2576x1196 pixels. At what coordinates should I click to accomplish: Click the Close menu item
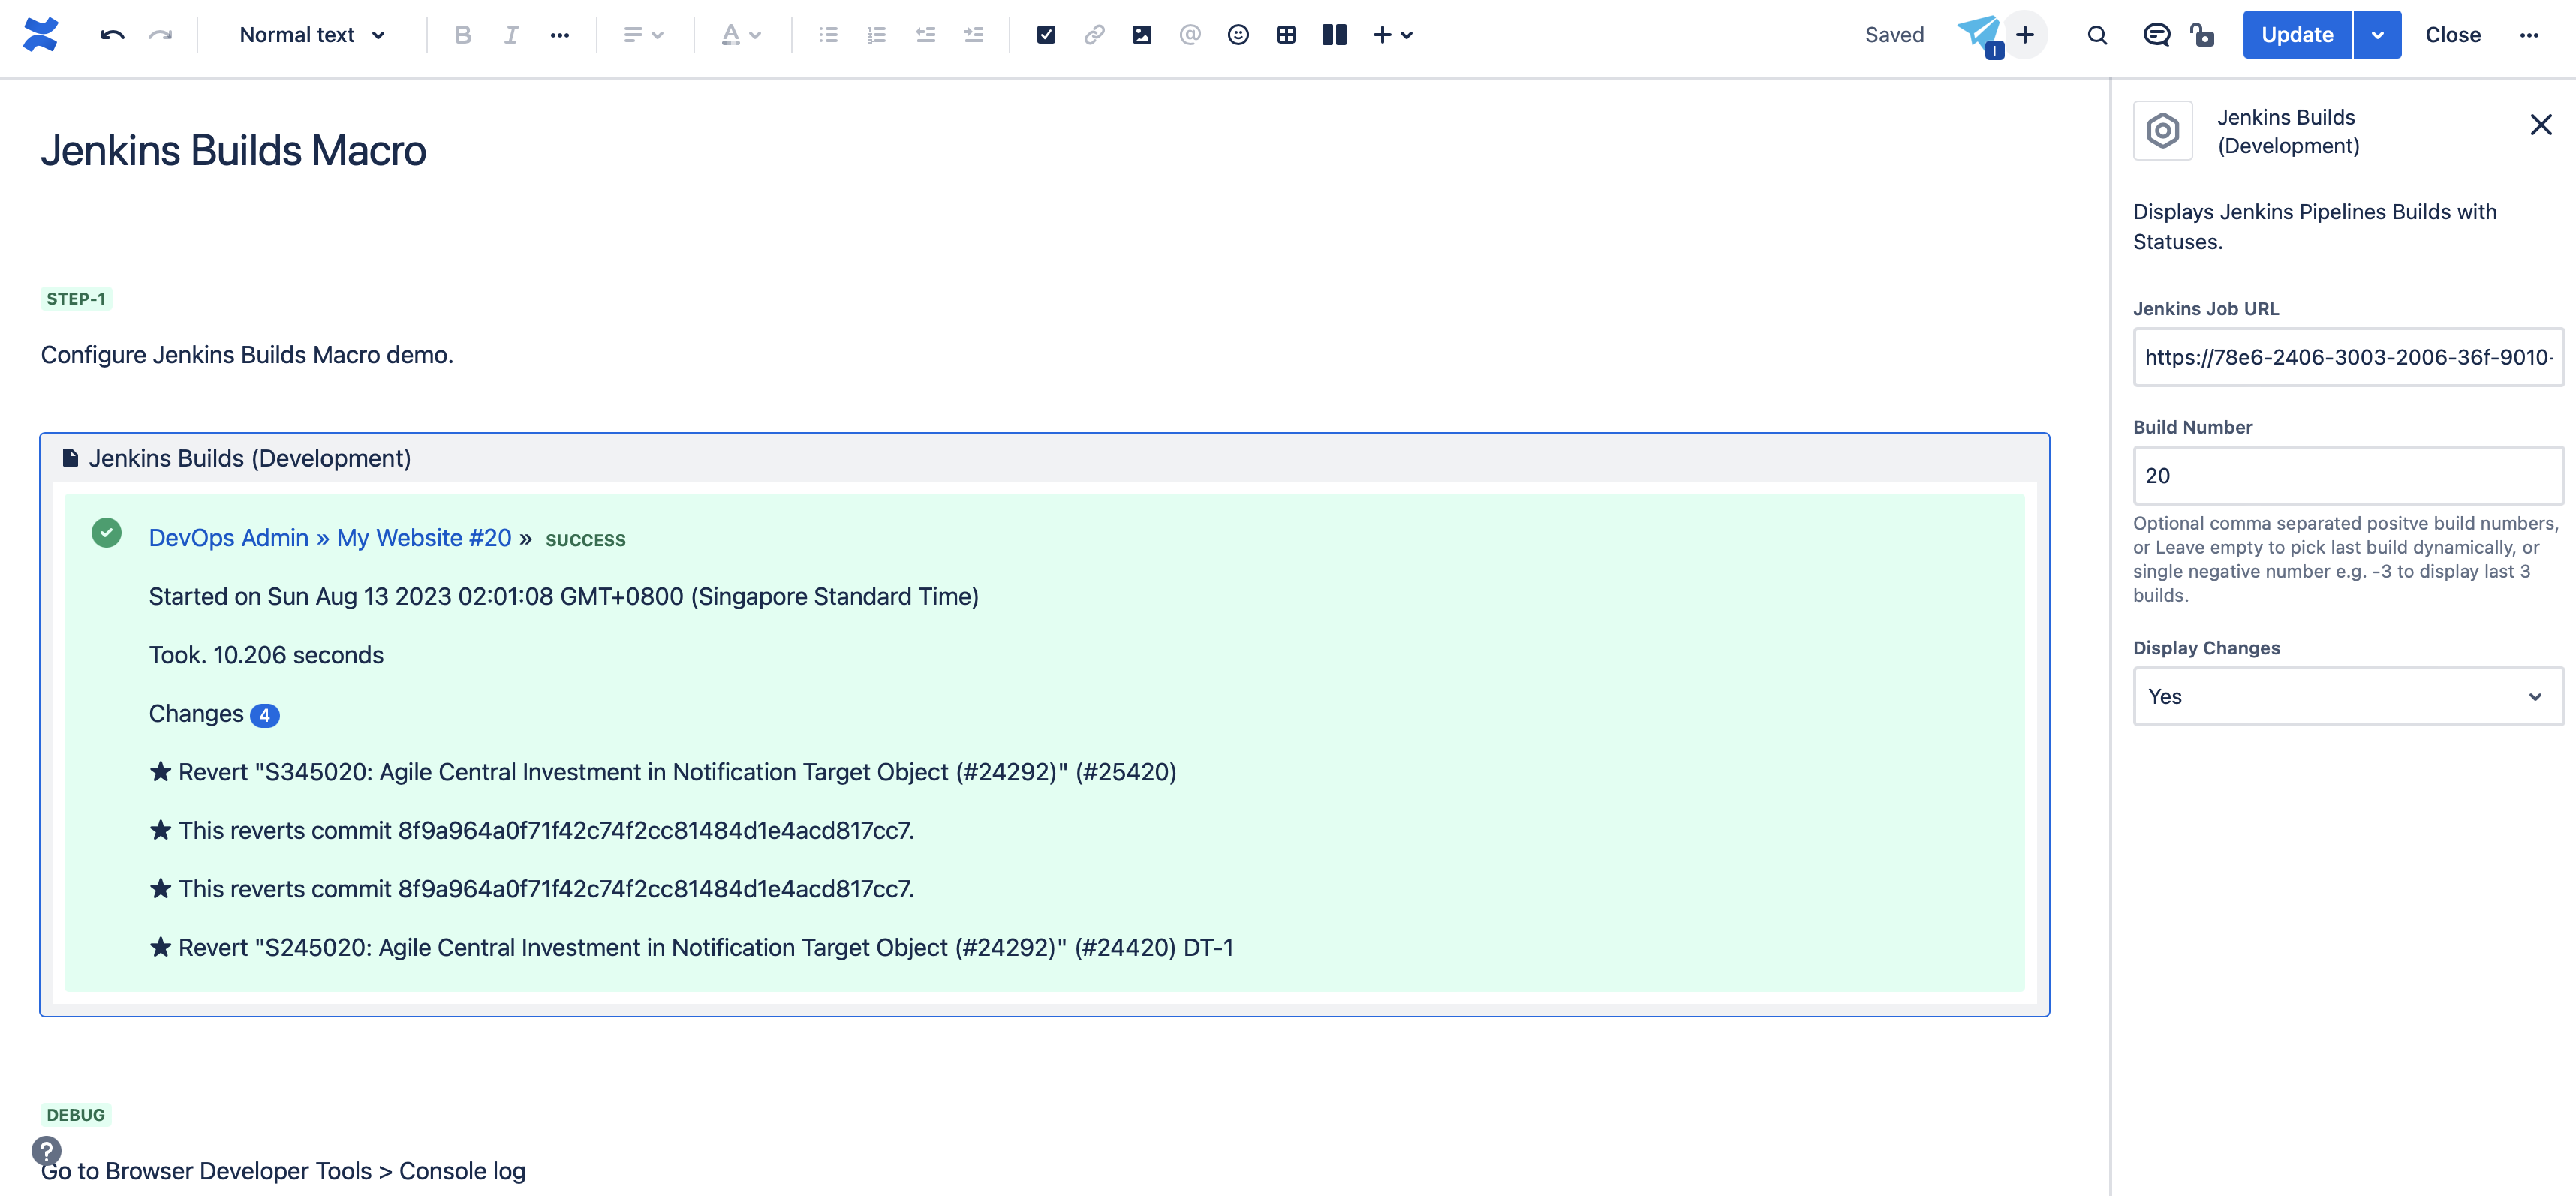pyautogui.click(x=2452, y=34)
